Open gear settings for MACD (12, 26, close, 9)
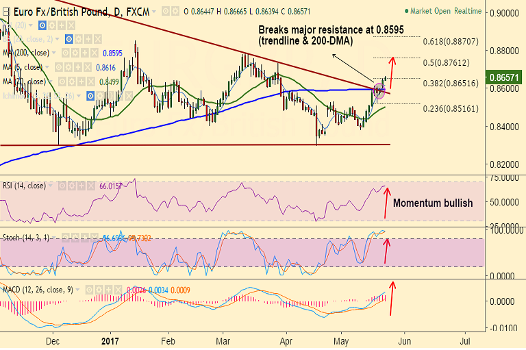This screenshot has width=526, height=350. coord(99,290)
